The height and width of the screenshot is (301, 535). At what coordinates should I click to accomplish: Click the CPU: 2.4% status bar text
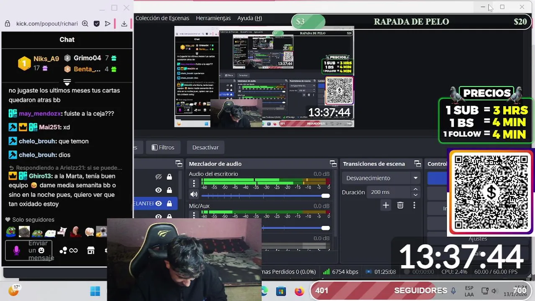point(454,272)
